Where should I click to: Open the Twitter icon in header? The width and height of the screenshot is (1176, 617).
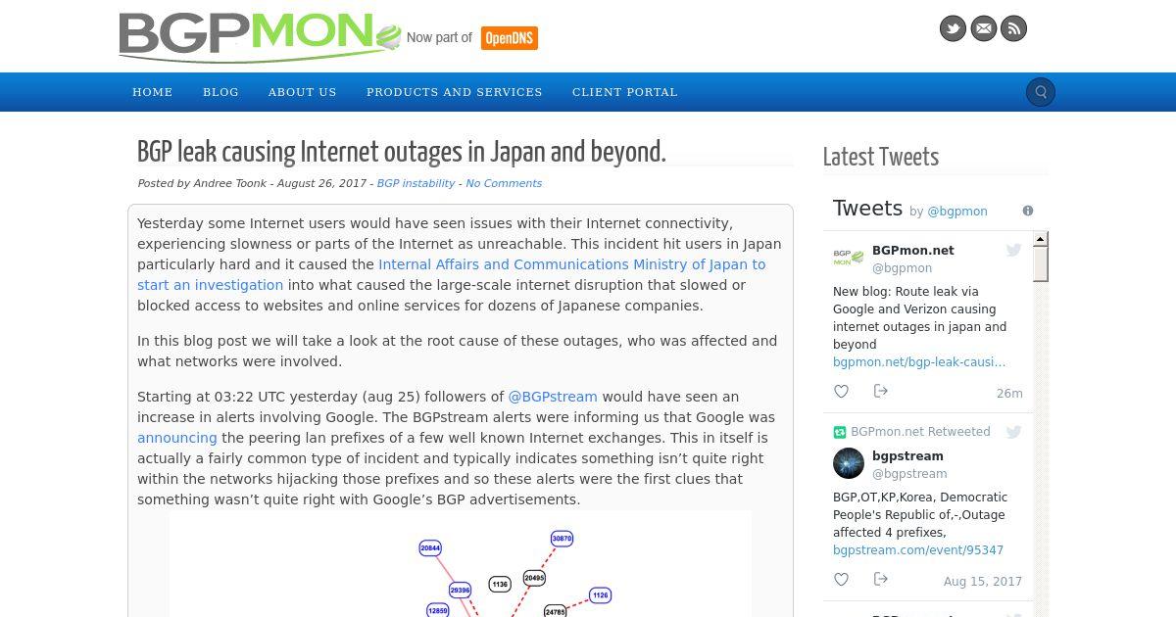click(953, 28)
